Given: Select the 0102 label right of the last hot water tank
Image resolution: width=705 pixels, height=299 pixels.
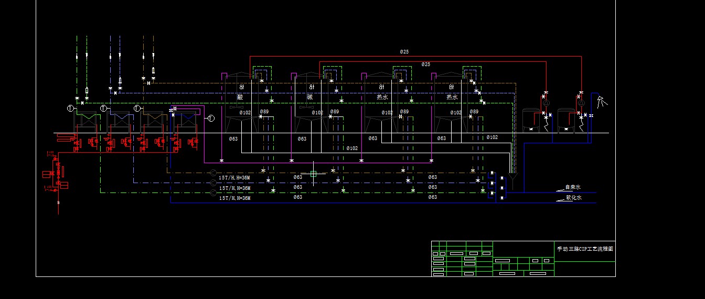Looking at the screenshot, I should point(492,137).
